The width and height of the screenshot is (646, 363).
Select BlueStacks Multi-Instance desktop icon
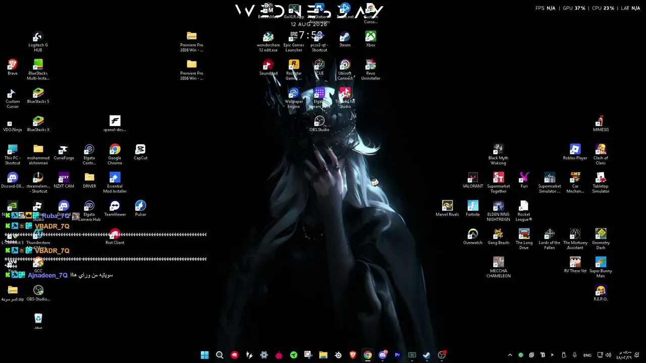pos(38,70)
